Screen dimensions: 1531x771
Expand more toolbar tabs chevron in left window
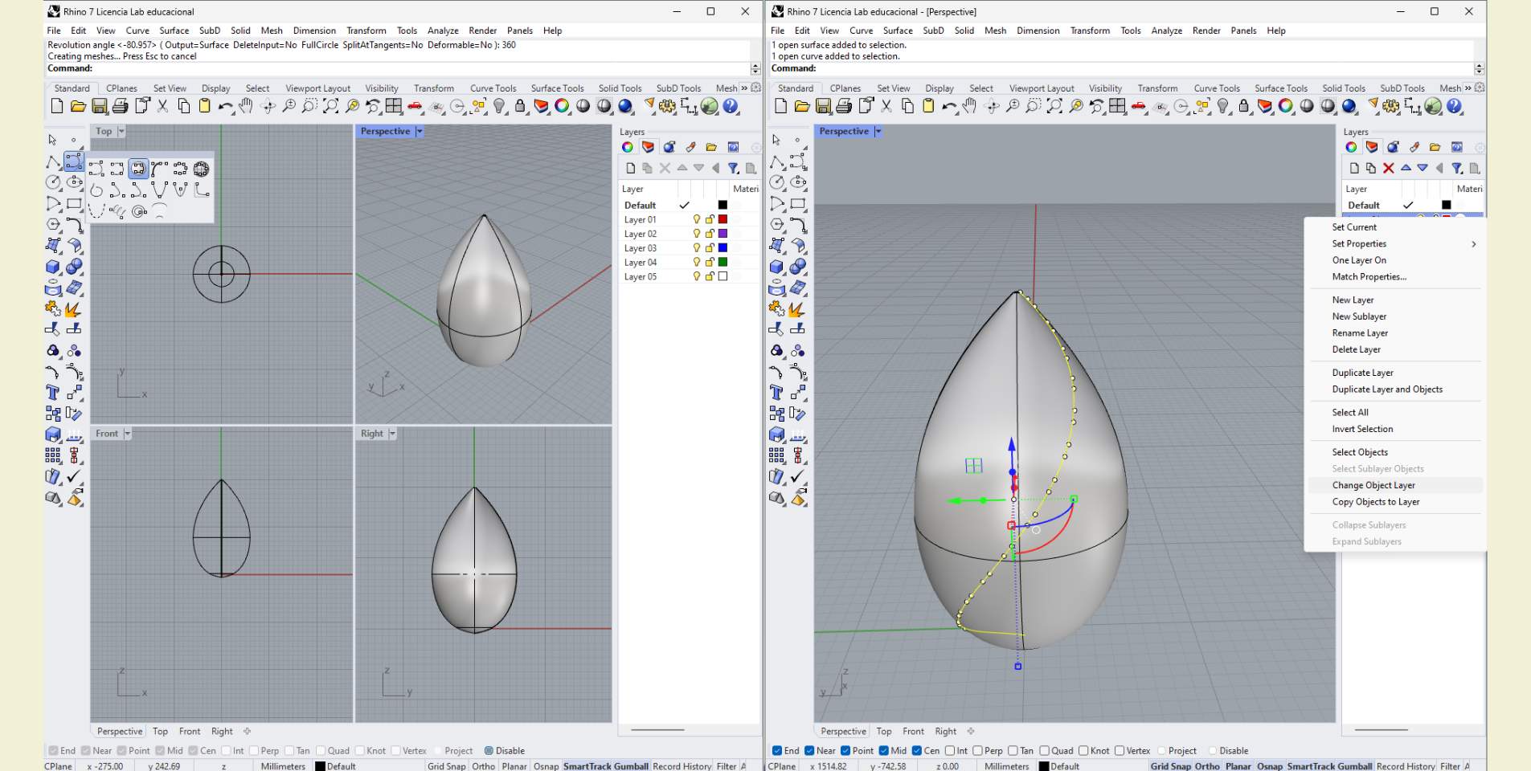tap(744, 88)
